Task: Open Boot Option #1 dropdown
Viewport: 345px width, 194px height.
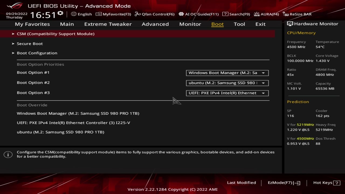Action: coord(227,73)
